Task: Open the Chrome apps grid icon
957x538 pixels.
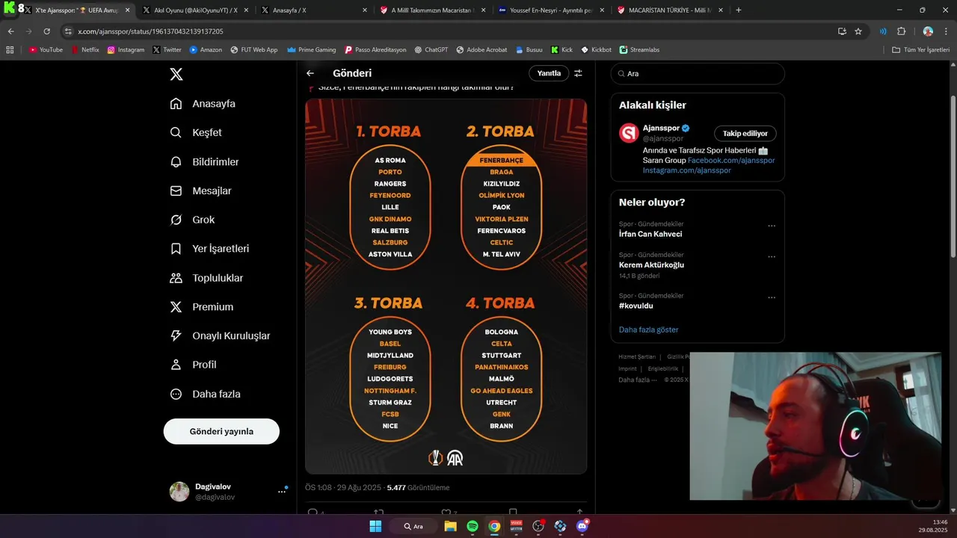Action: [10, 49]
